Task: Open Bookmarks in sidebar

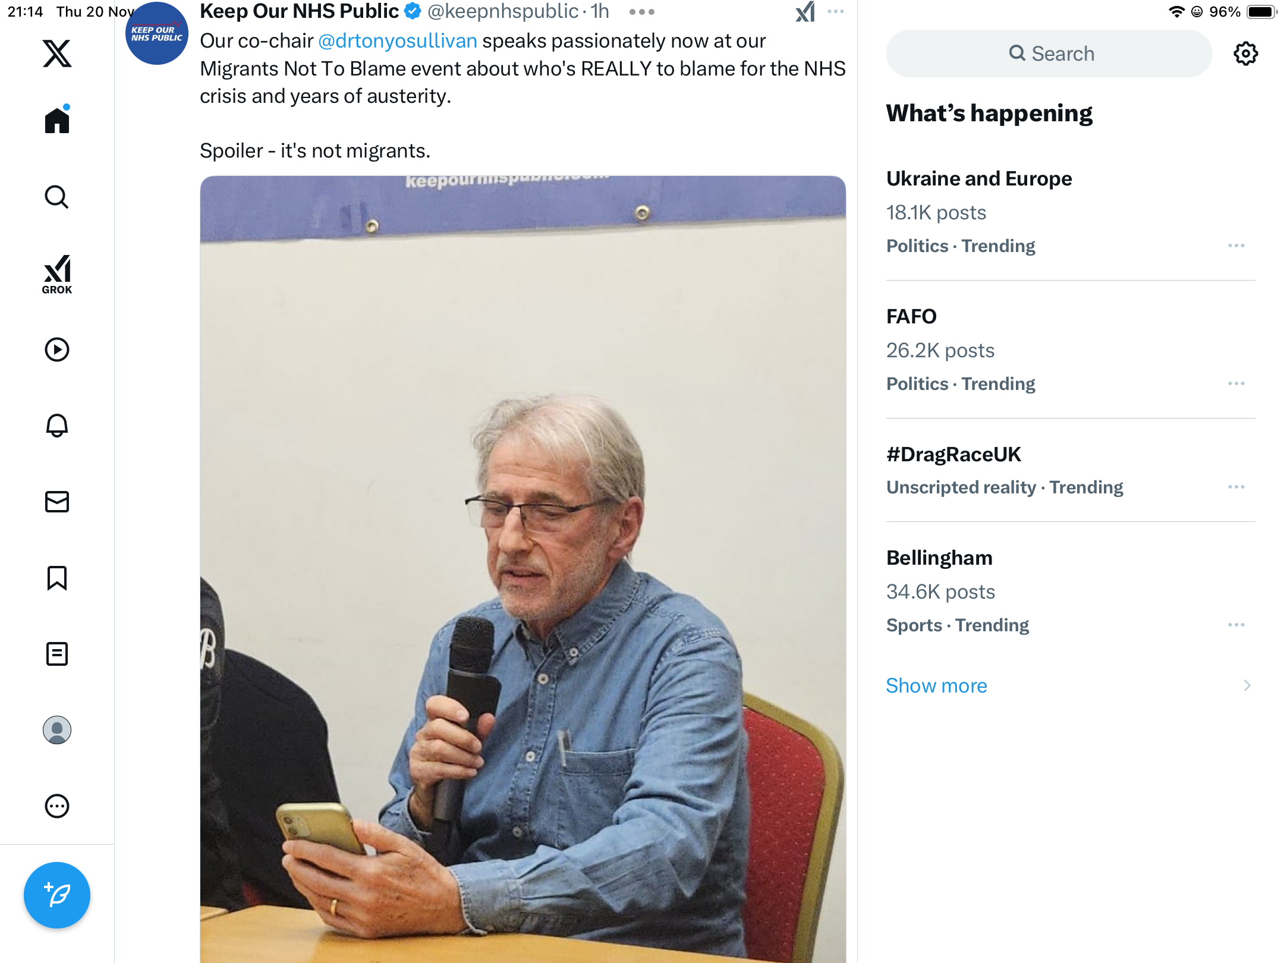Action: pos(57,578)
